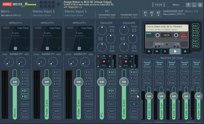The width and height of the screenshot is (204, 124).
Task: Mute the Stereo Input 3 strip
Action: pyautogui.click(x=89, y=117)
